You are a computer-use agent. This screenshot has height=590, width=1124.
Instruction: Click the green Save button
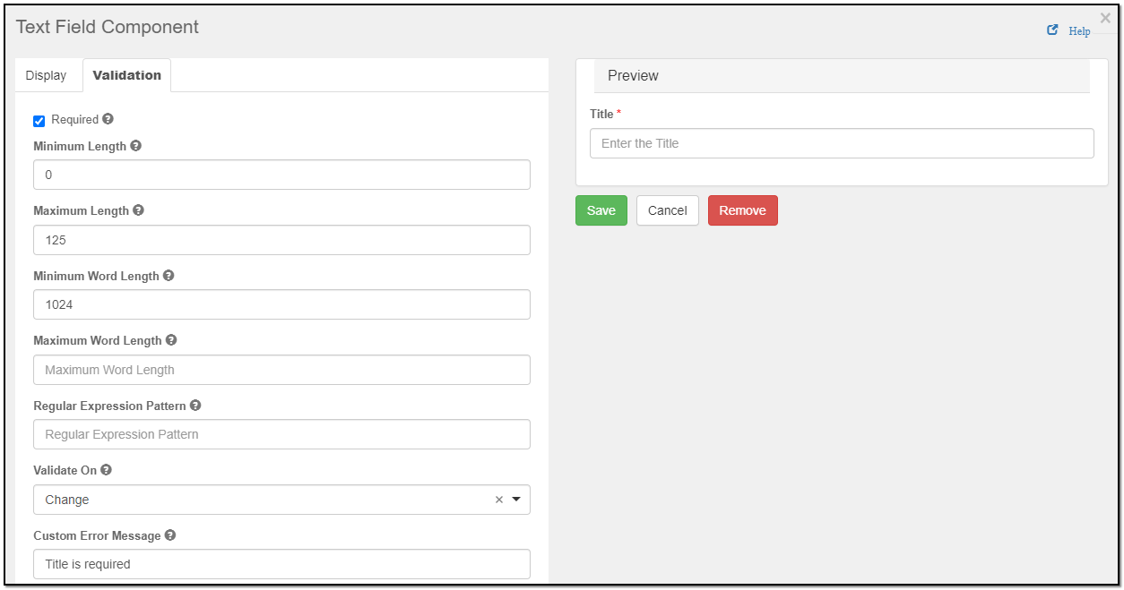pyautogui.click(x=601, y=210)
